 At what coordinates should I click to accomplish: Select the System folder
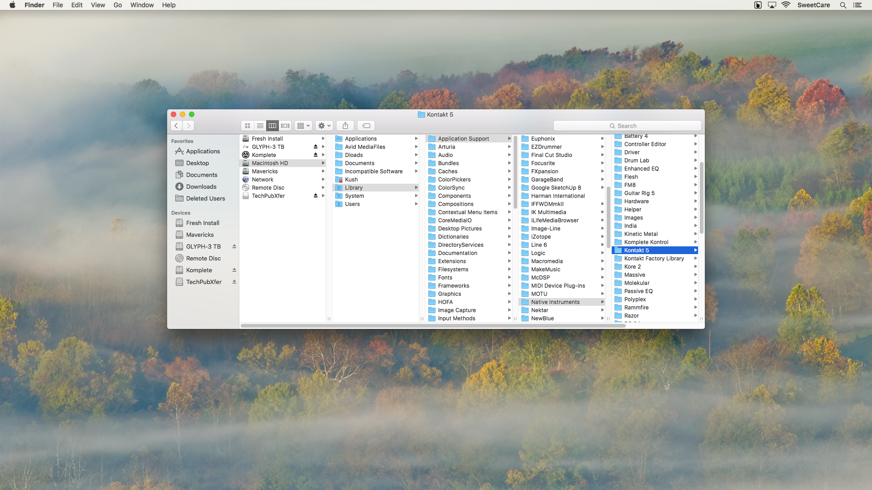coord(376,196)
